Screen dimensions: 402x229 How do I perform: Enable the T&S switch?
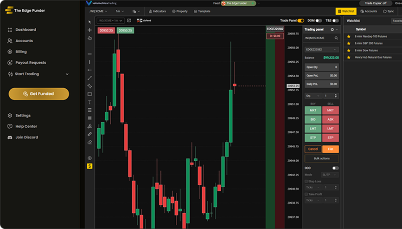[x=336, y=20]
